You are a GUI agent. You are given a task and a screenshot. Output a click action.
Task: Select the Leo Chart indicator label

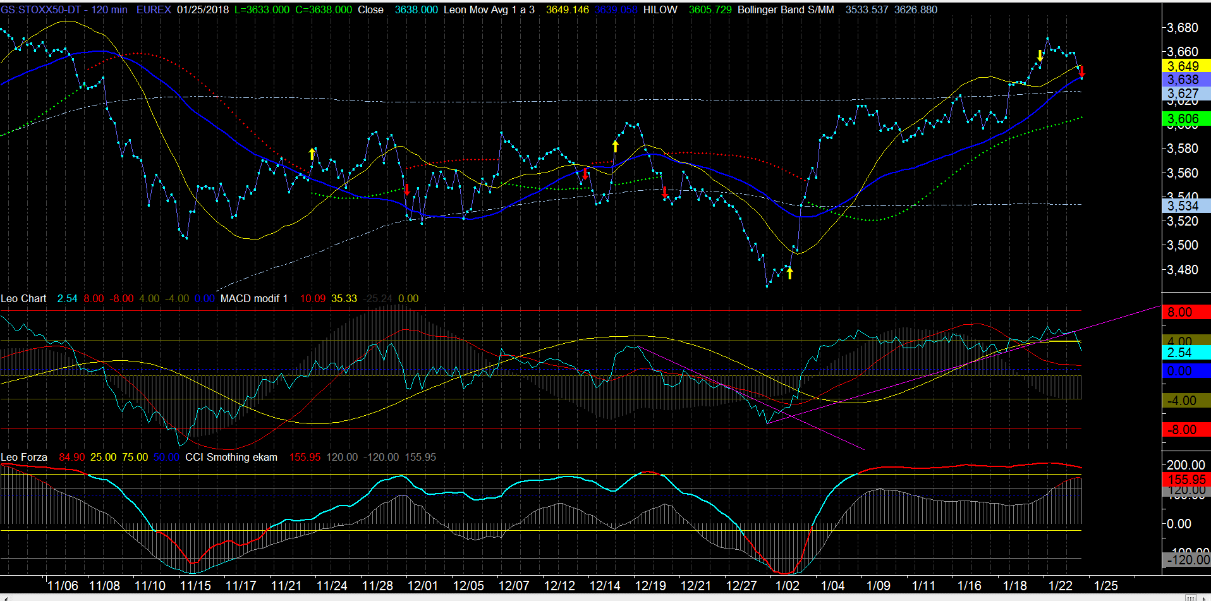tap(23, 298)
